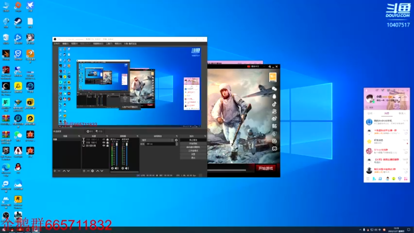The width and height of the screenshot is (414, 233).
Task: Move the OBS scene down
Action: pyautogui.click(x=68, y=171)
